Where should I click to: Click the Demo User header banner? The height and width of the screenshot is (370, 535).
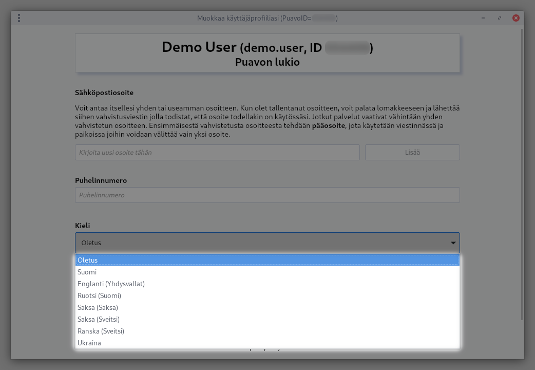(x=267, y=53)
